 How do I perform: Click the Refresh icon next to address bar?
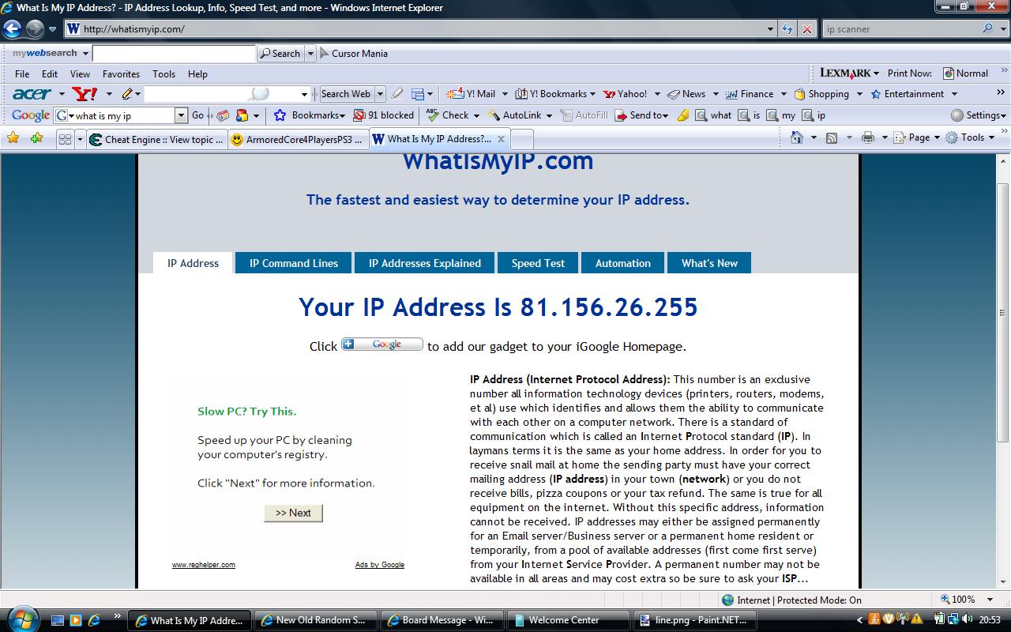pyautogui.click(x=787, y=29)
